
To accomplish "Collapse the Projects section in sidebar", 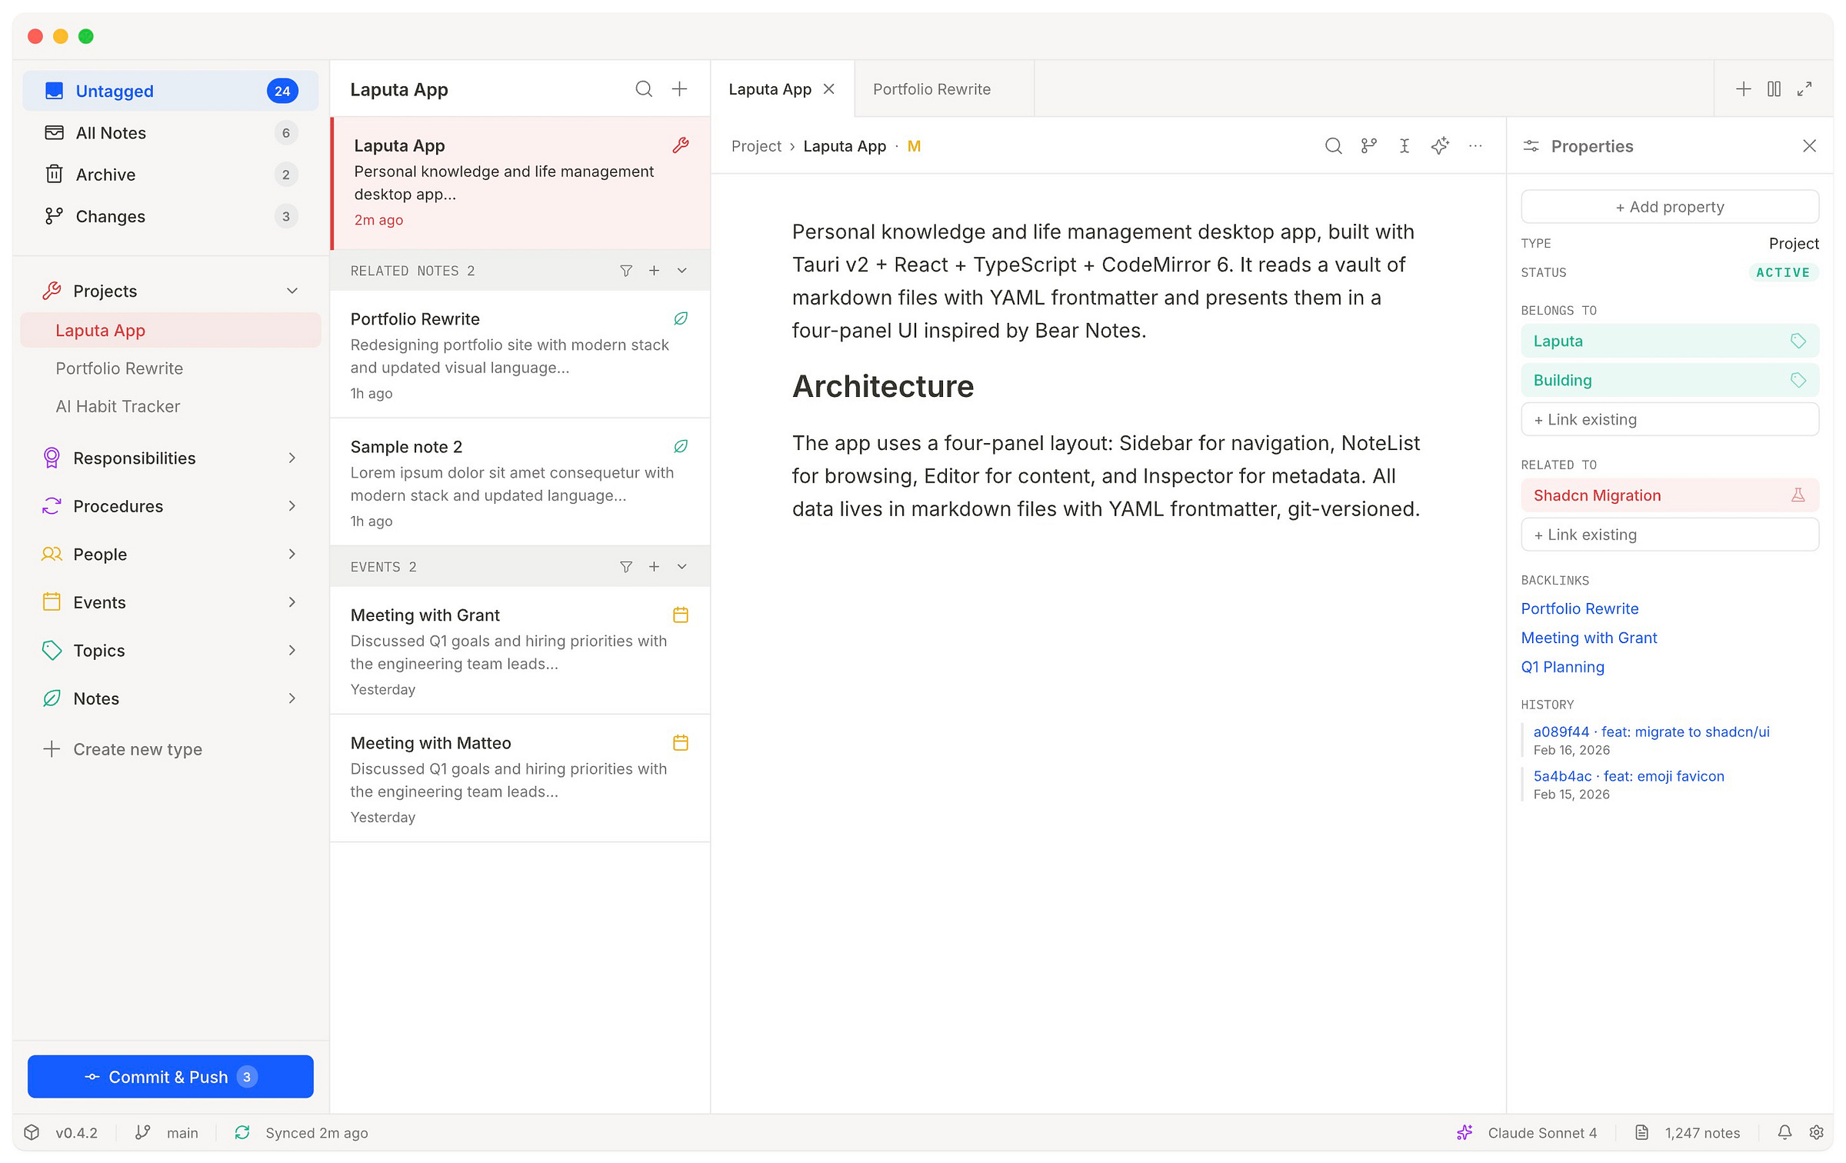I will click(x=292, y=291).
